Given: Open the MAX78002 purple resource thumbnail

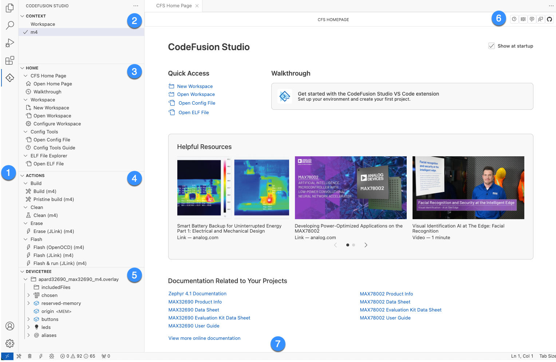Looking at the screenshot, I should (351, 188).
